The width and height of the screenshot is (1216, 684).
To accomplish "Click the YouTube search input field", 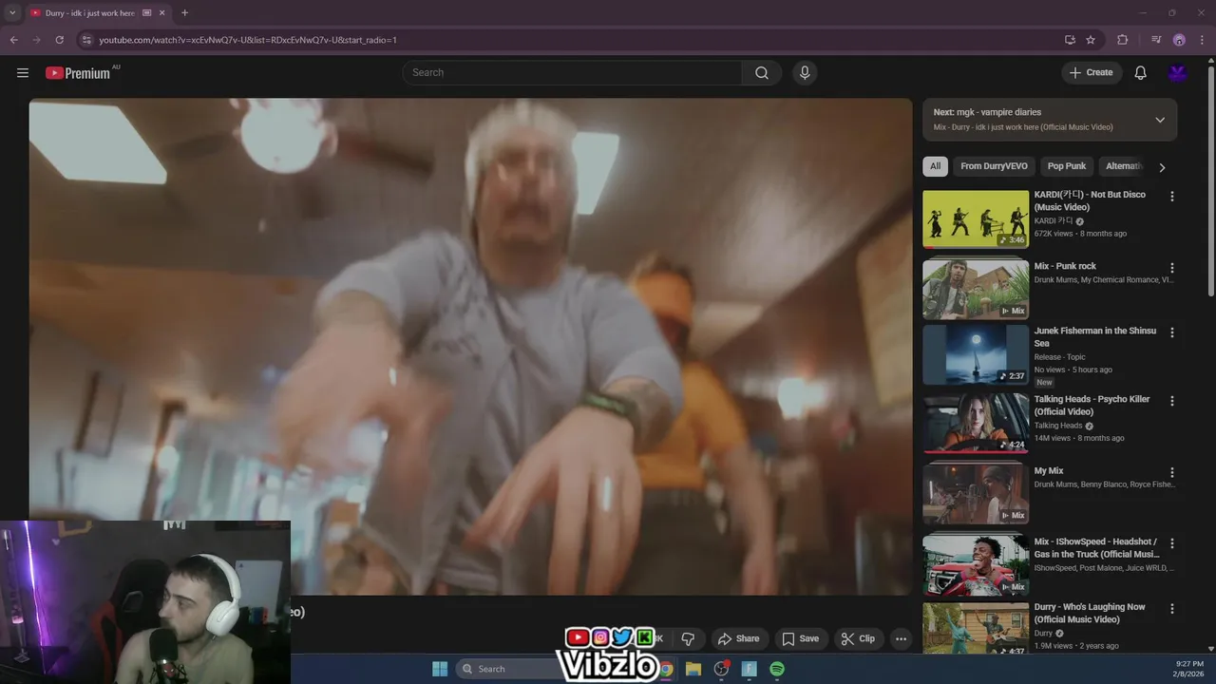I will (572, 72).
